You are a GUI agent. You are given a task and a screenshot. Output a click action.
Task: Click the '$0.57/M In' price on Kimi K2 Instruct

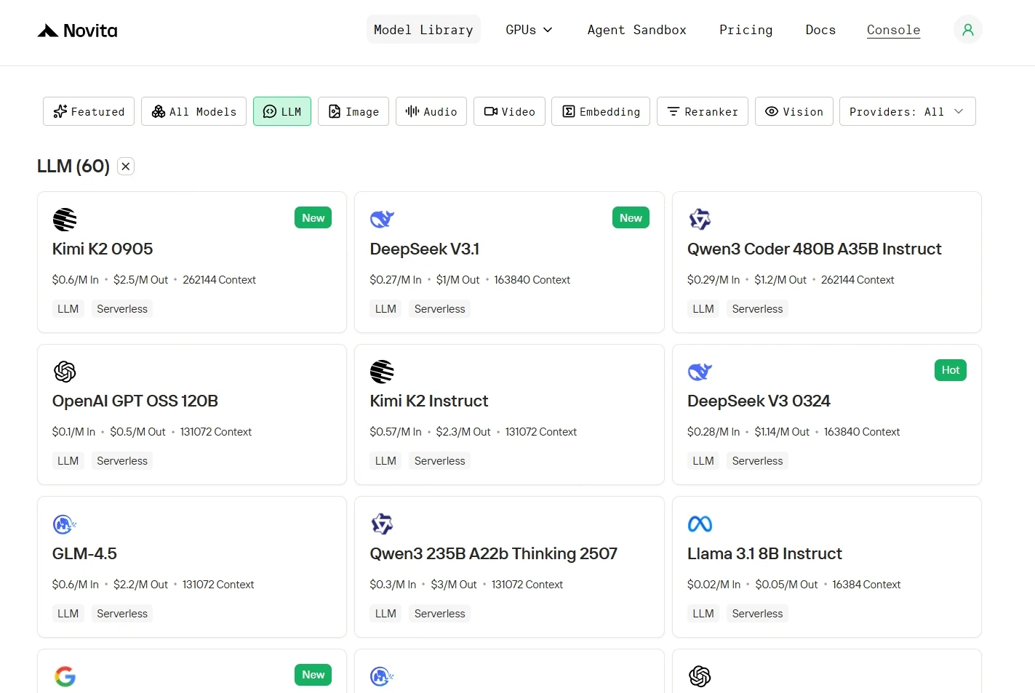click(x=396, y=432)
